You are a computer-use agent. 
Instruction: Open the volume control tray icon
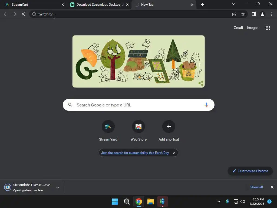click(x=243, y=201)
